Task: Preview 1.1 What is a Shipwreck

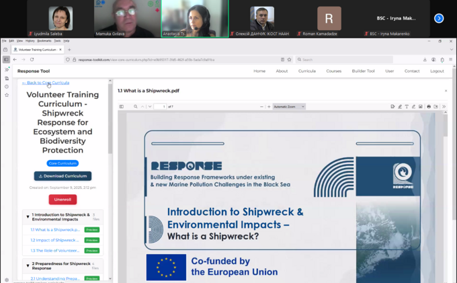Action: coord(92,230)
